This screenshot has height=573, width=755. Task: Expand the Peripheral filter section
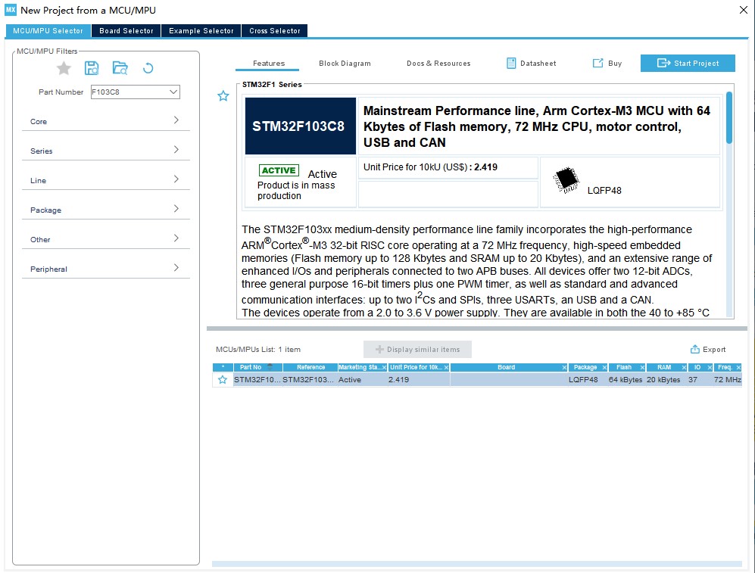click(x=106, y=269)
